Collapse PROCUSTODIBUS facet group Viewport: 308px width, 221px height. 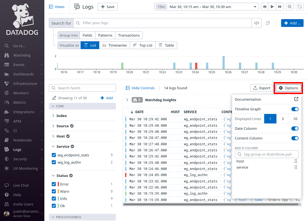click(x=82, y=217)
